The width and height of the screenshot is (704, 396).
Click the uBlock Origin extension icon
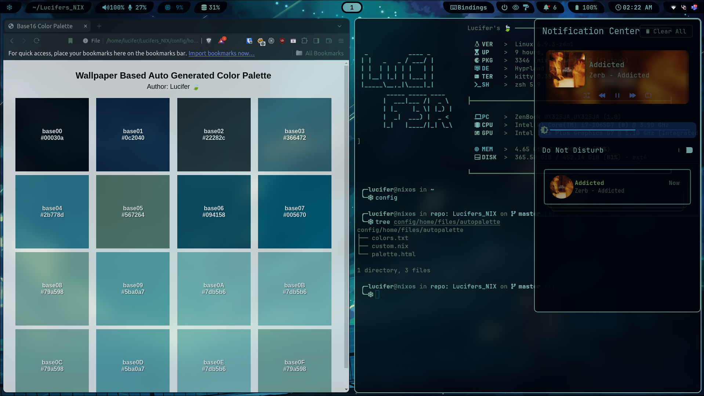point(282,41)
